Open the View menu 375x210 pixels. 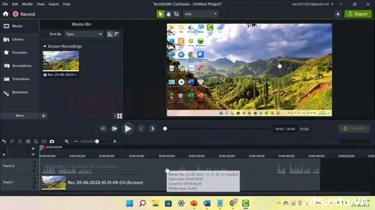click(40, 4)
